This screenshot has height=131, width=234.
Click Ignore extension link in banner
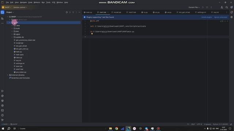tap(221, 17)
